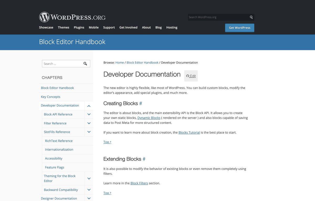Open the Plugins menu item

pos(79,27)
